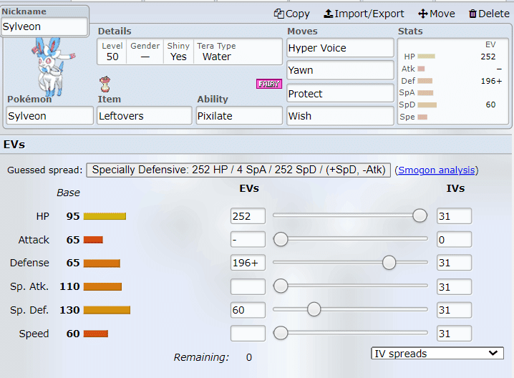The image size is (514, 378).
Task: Click the Sp. Def. base stat 130
Action: pyautogui.click(x=69, y=310)
